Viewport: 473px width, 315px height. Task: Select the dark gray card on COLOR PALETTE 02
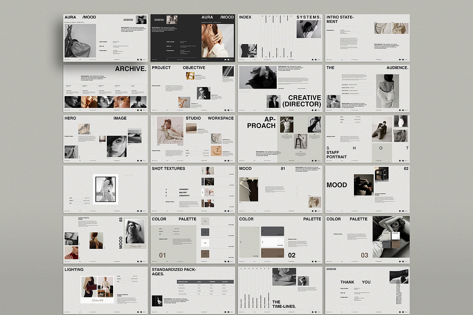272,231
